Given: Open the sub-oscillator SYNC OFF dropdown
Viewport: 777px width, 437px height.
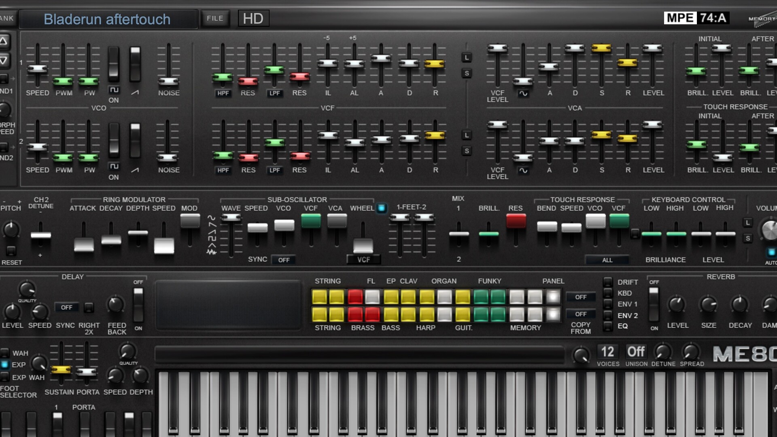Looking at the screenshot, I should (283, 260).
